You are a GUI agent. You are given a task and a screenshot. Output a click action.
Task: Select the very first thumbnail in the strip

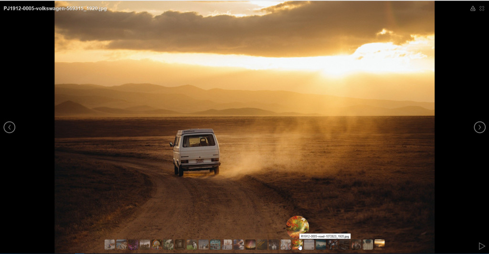tap(110, 244)
